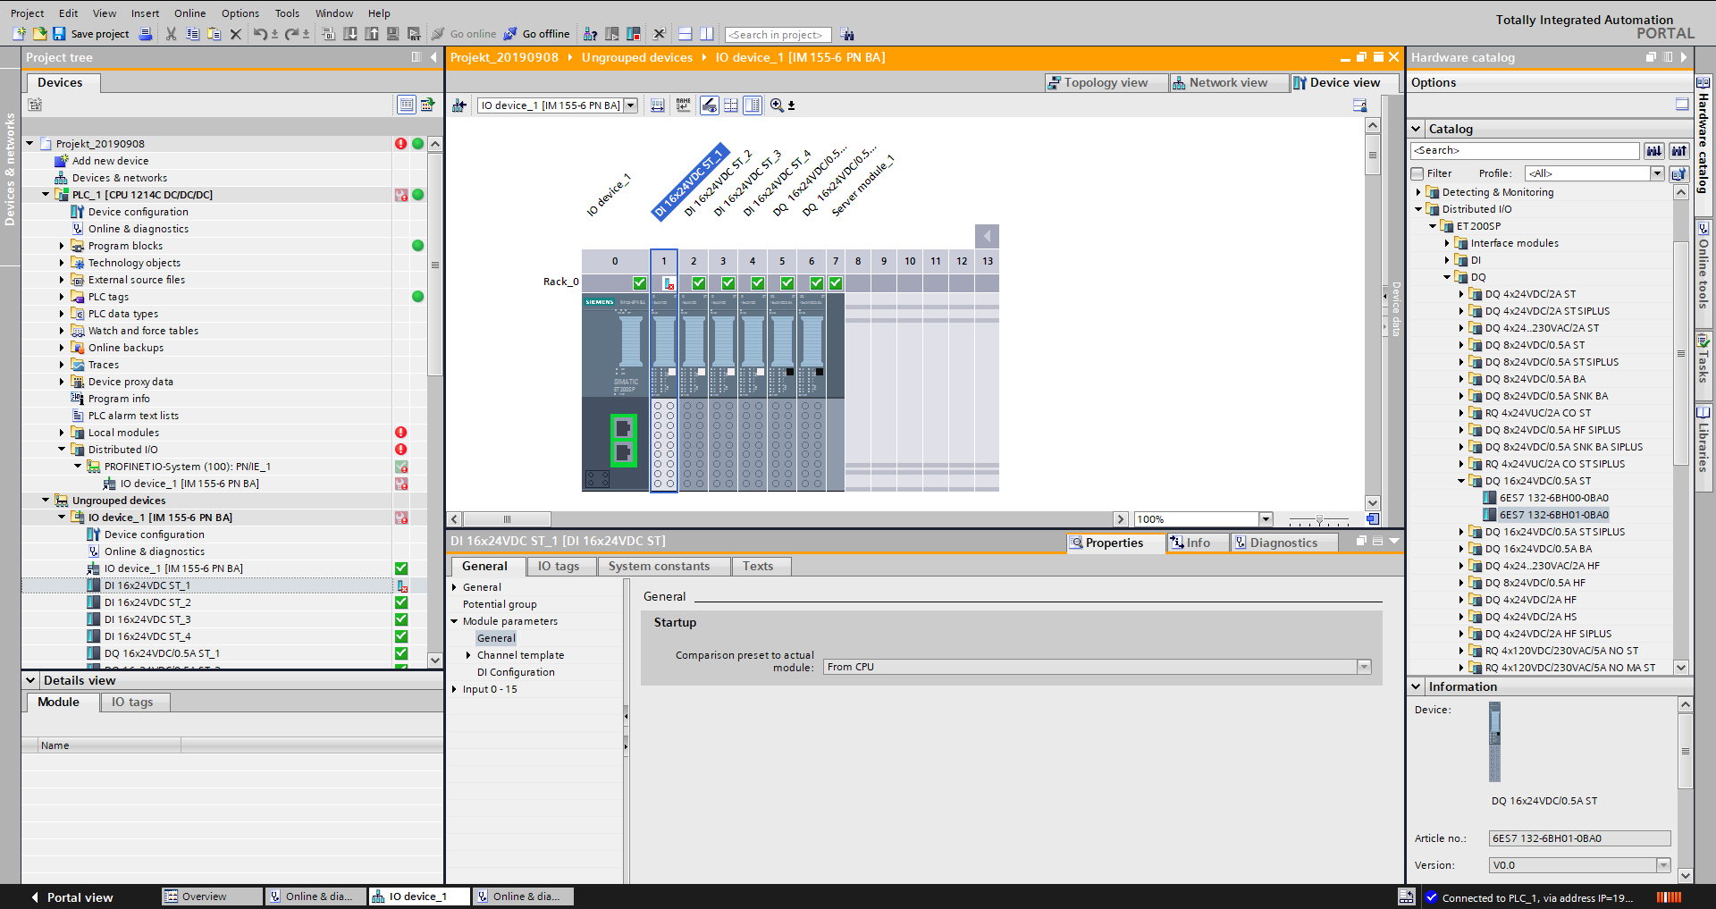Screen dimensions: 1716x909
Task: Select catalog item 6ES7 132-6BH00-0BA0
Action: point(1553,498)
